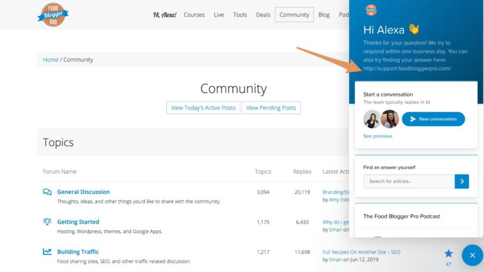The image size is (484, 272).
Task: Click See previous conversations link
Action: click(x=377, y=136)
